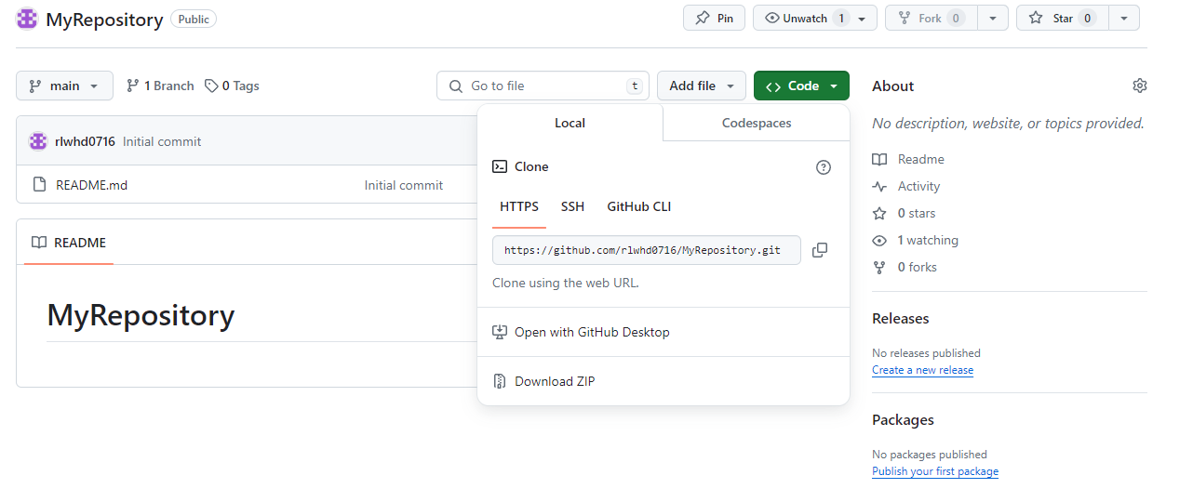The height and width of the screenshot is (502, 1193).
Task: Toggle the green Code dropdown button
Action: 801,86
